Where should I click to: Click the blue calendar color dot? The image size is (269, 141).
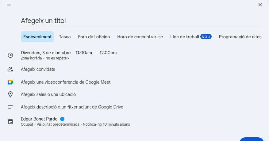62,119
